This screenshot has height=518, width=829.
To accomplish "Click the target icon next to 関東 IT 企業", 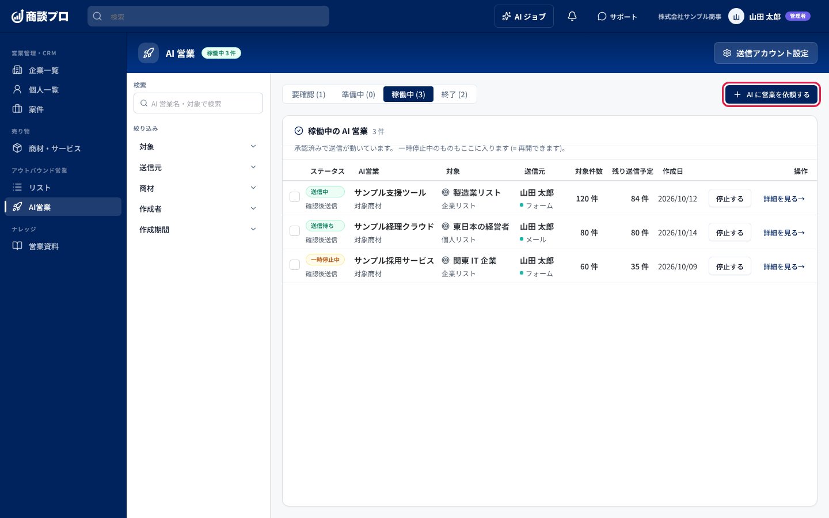I will click(x=446, y=260).
